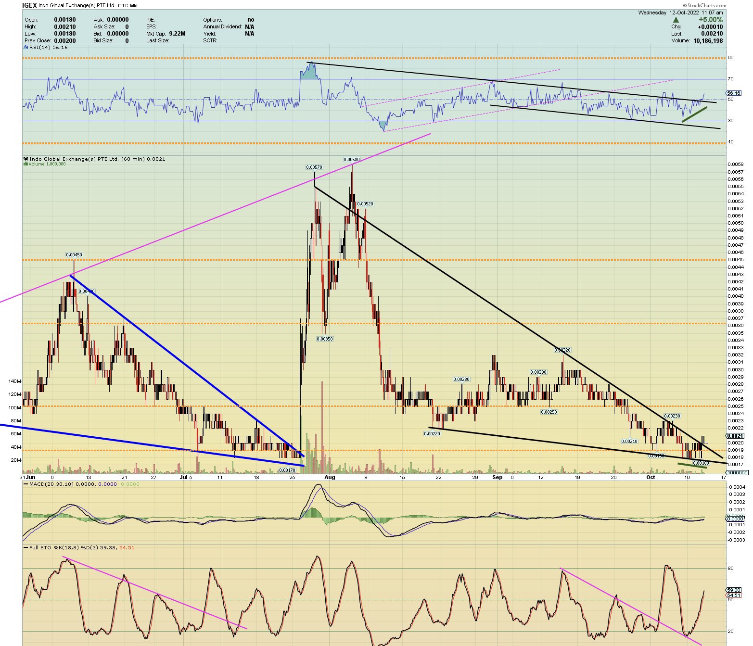Click the '0.00280' price label
753x646 pixels.
(461, 379)
